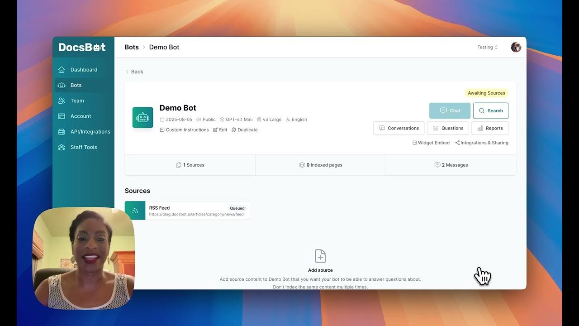Image resolution: width=579 pixels, height=326 pixels.
Task: Click the 0 Indexed pages stat
Action: tap(320, 165)
